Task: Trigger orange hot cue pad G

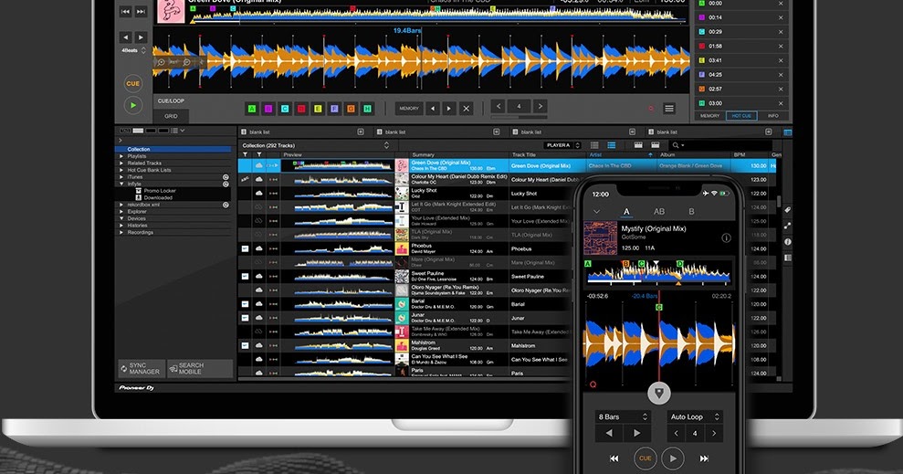Action: (351, 109)
